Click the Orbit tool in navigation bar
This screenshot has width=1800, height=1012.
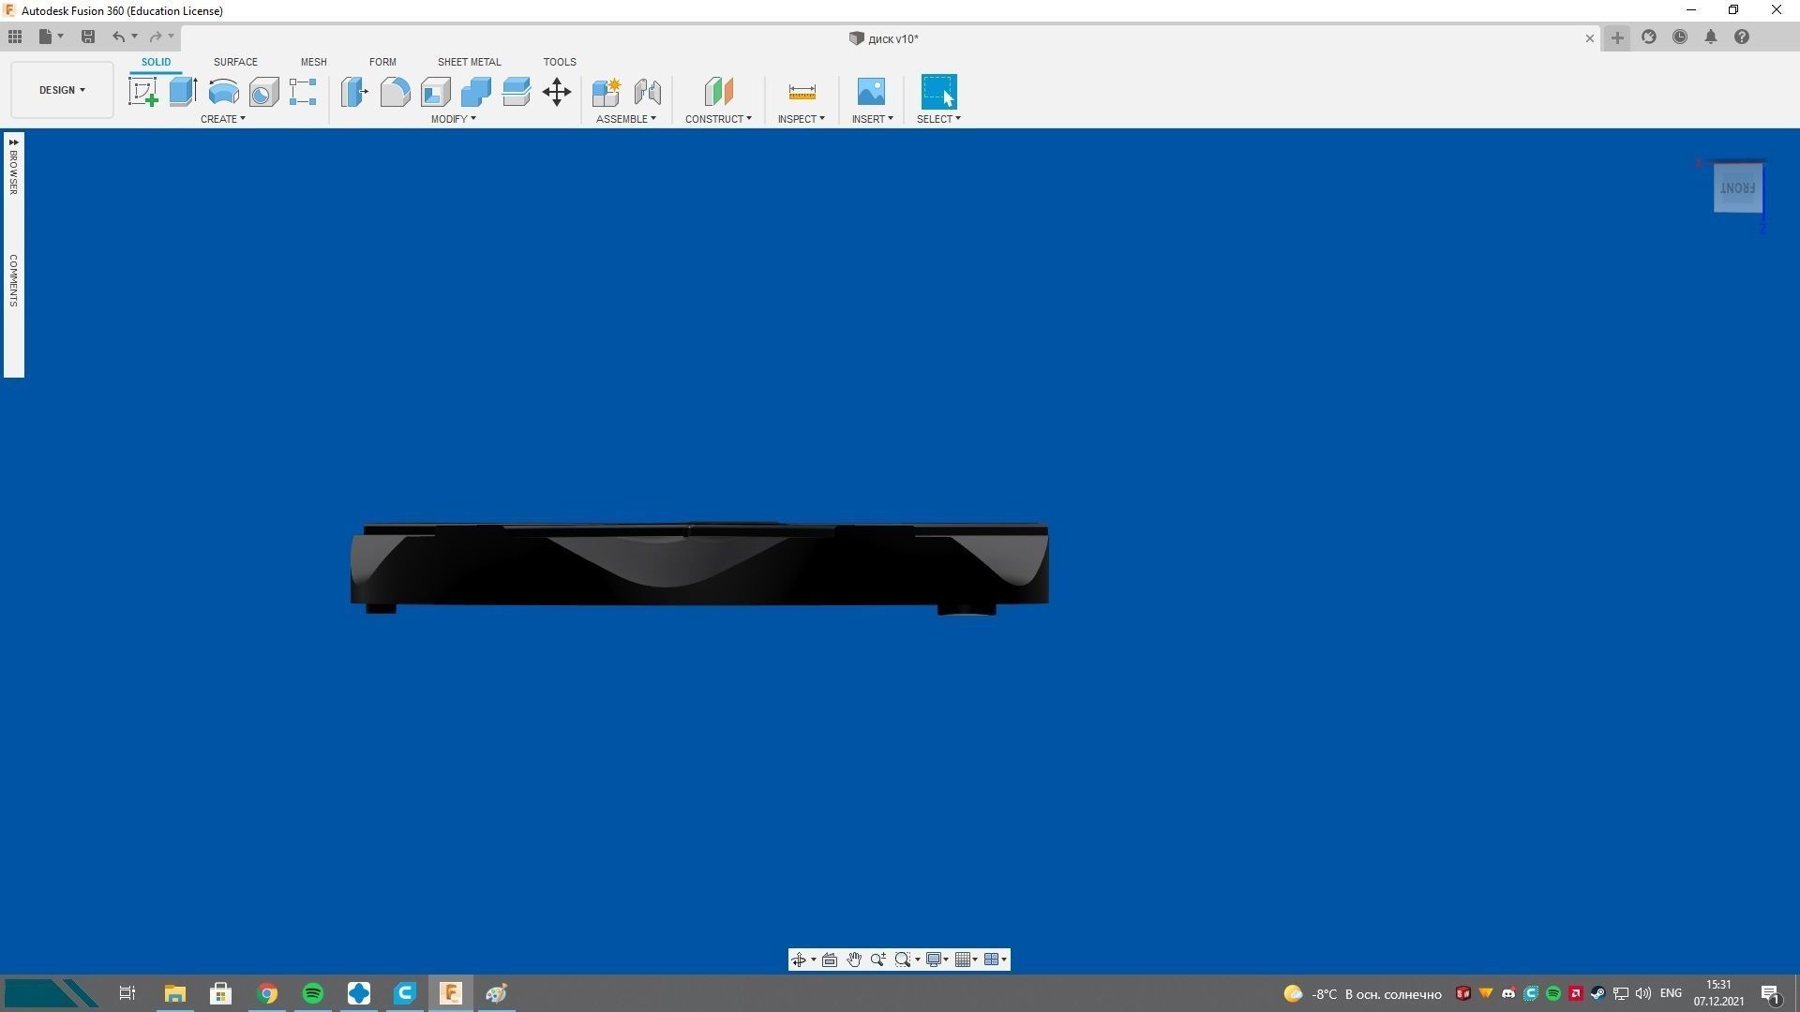point(799,960)
